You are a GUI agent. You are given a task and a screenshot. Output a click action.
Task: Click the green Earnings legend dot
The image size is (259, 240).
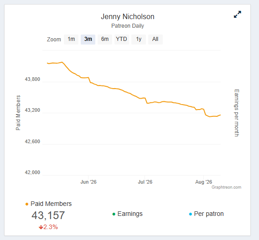[114, 214]
